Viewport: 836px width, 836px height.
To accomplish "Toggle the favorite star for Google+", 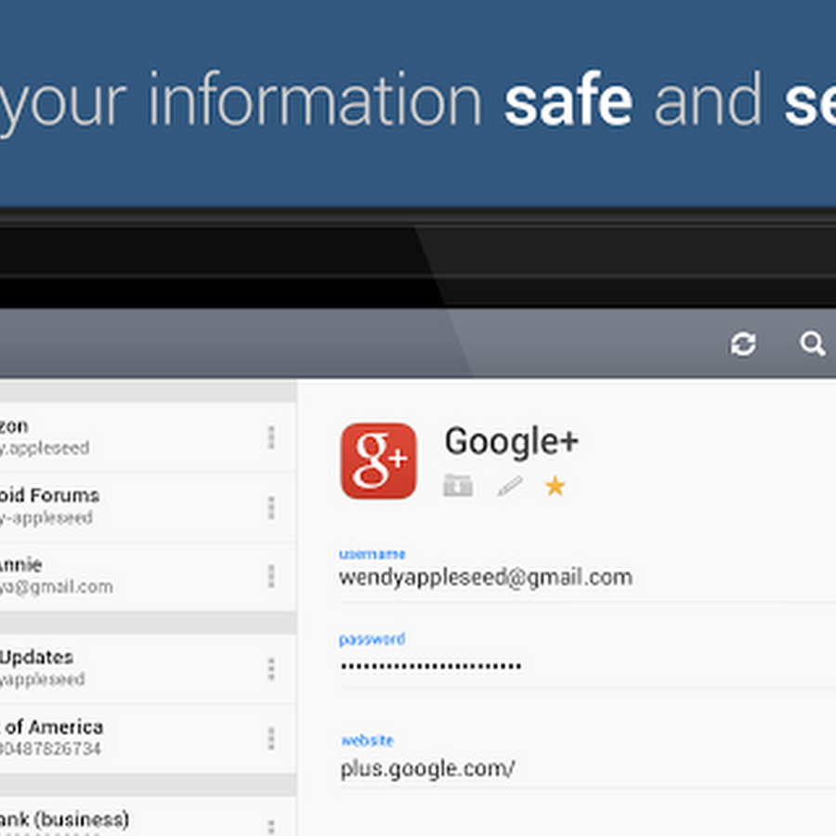I will pos(555,485).
